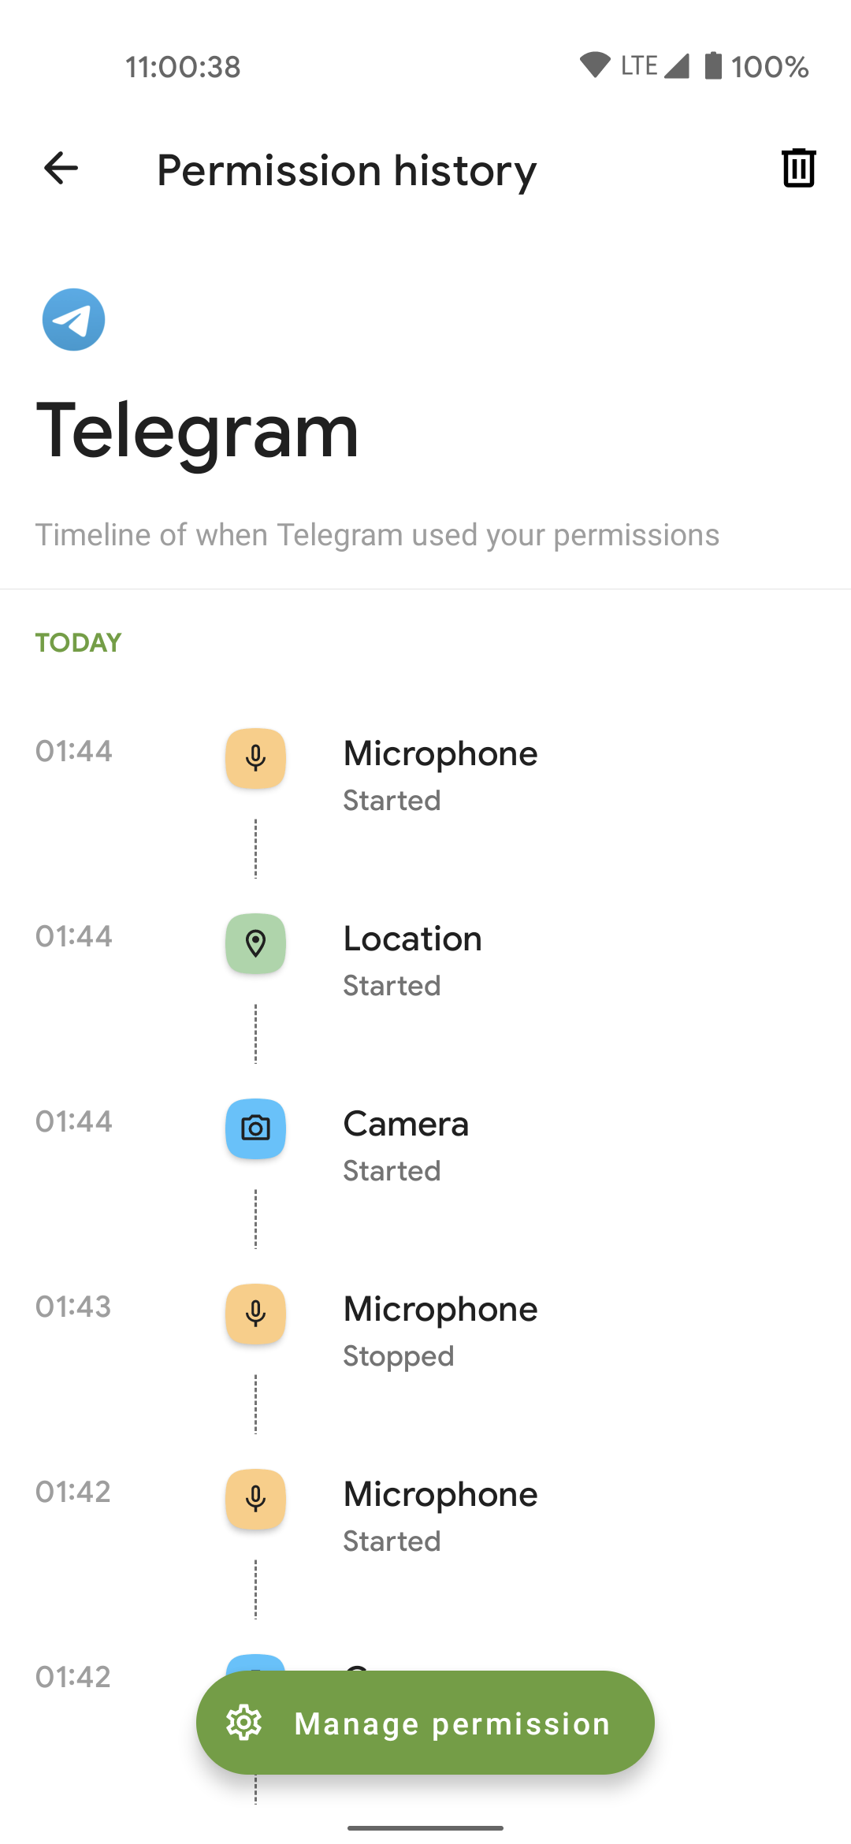Image resolution: width=851 pixels, height=1844 pixels.
Task: Tap the Permission history title
Action: click(347, 170)
